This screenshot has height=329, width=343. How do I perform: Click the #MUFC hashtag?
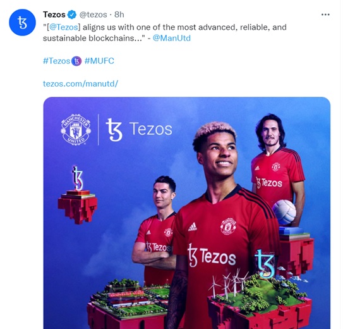(99, 61)
